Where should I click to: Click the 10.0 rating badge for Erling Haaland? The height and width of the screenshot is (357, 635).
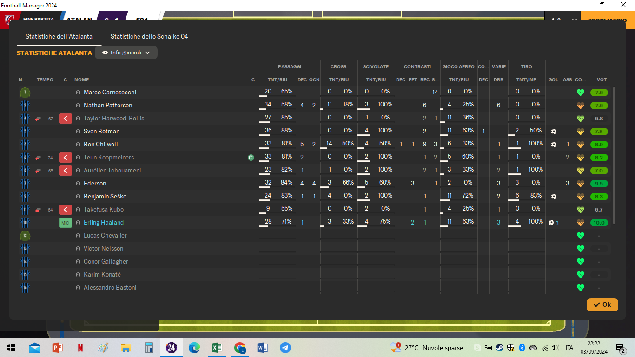pyautogui.click(x=599, y=223)
